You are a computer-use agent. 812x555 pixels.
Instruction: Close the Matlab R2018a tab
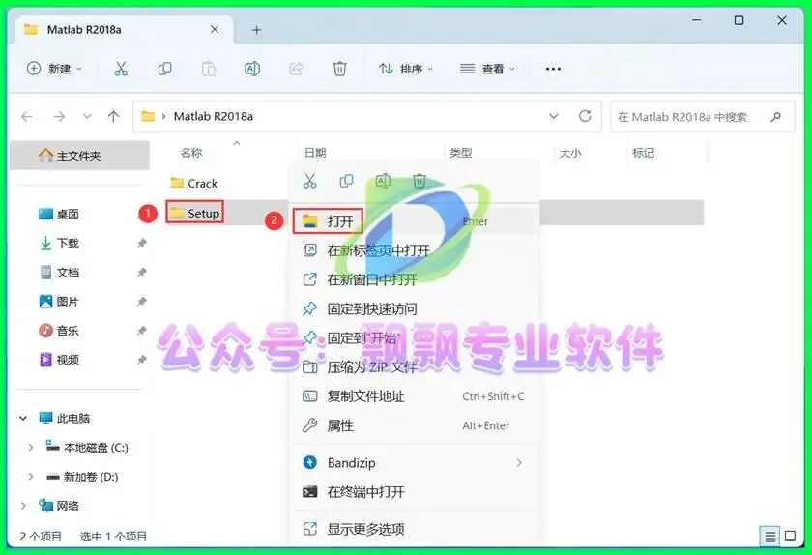point(215,30)
